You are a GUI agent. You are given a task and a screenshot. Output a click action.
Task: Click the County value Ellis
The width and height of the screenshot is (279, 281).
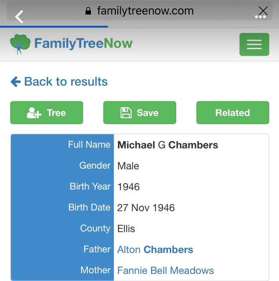tap(126, 229)
